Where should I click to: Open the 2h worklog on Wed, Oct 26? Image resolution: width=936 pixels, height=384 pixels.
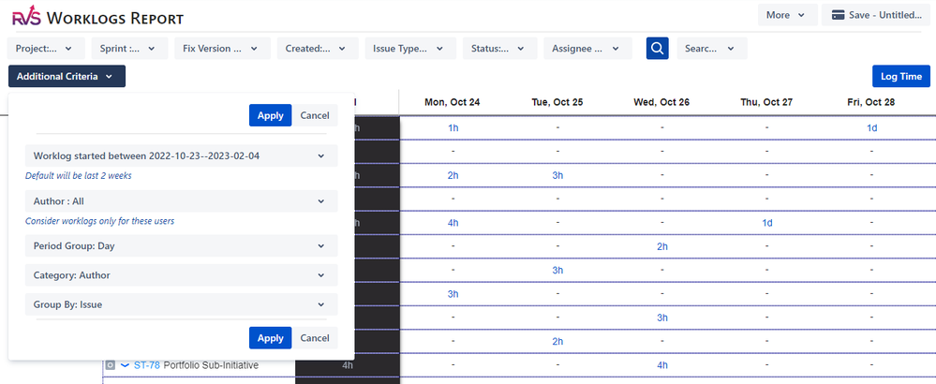pyautogui.click(x=662, y=246)
